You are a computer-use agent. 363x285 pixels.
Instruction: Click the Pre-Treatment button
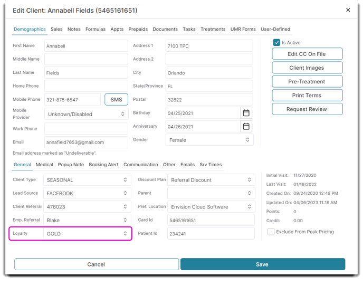click(x=307, y=81)
